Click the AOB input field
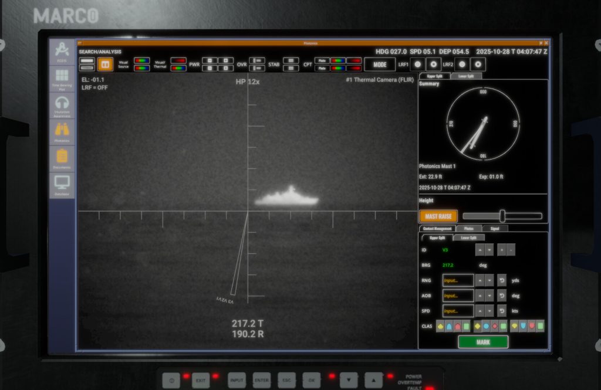 click(458, 296)
